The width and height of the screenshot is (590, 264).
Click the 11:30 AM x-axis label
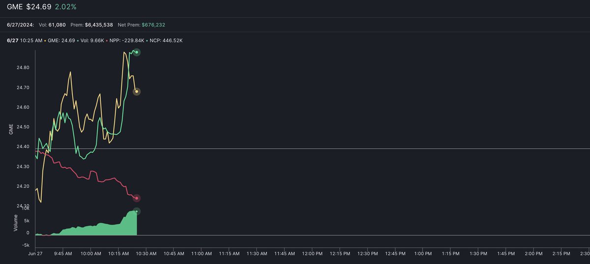pos(257,254)
